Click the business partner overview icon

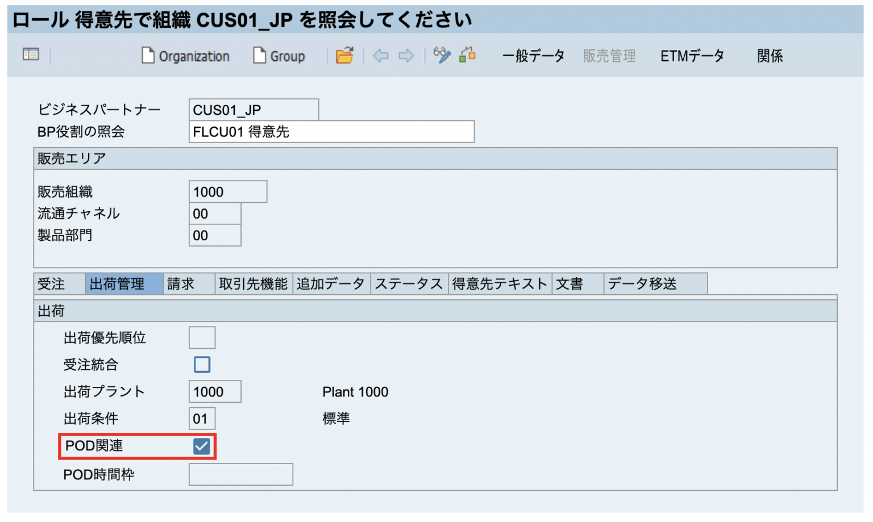(31, 55)
